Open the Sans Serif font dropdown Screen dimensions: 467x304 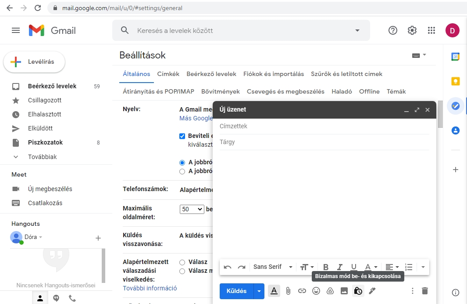(273, 267)
